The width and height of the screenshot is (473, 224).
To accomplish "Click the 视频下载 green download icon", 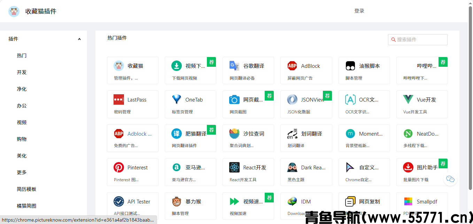I will [177, 66].
